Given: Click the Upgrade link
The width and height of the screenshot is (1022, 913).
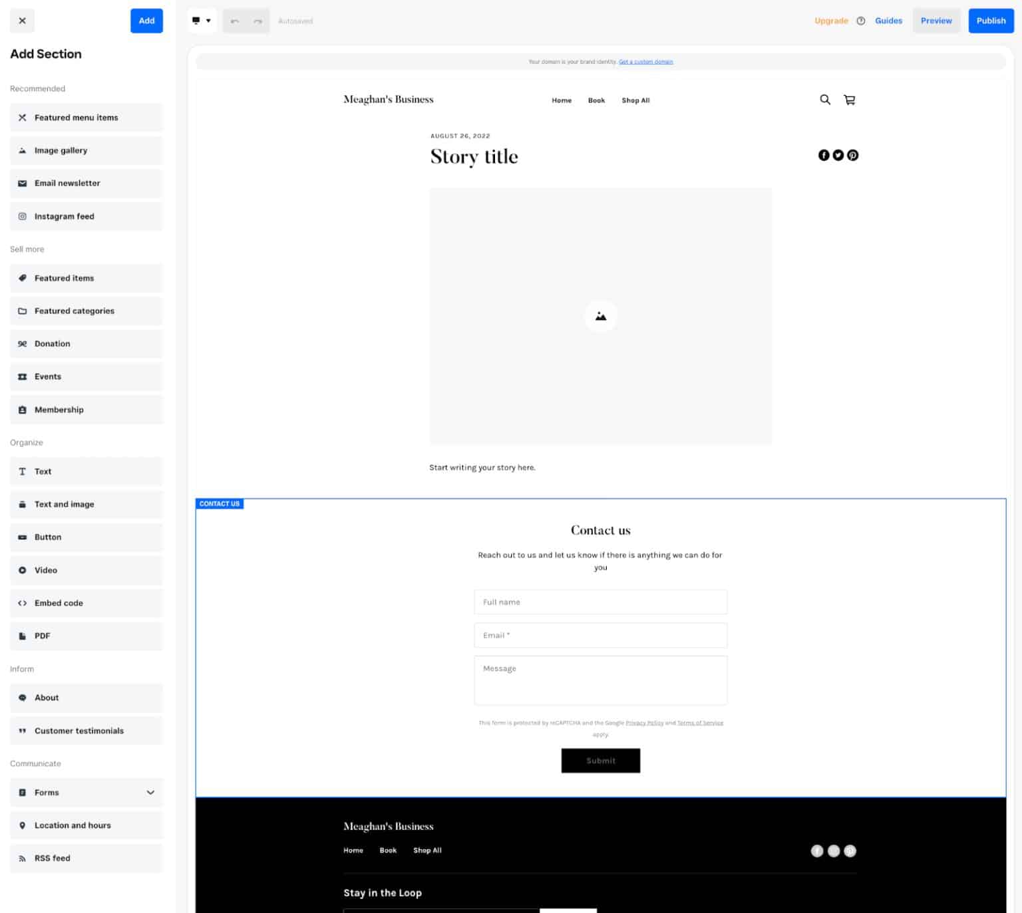Looking at the screenshot, I should [x=831, y=21].
